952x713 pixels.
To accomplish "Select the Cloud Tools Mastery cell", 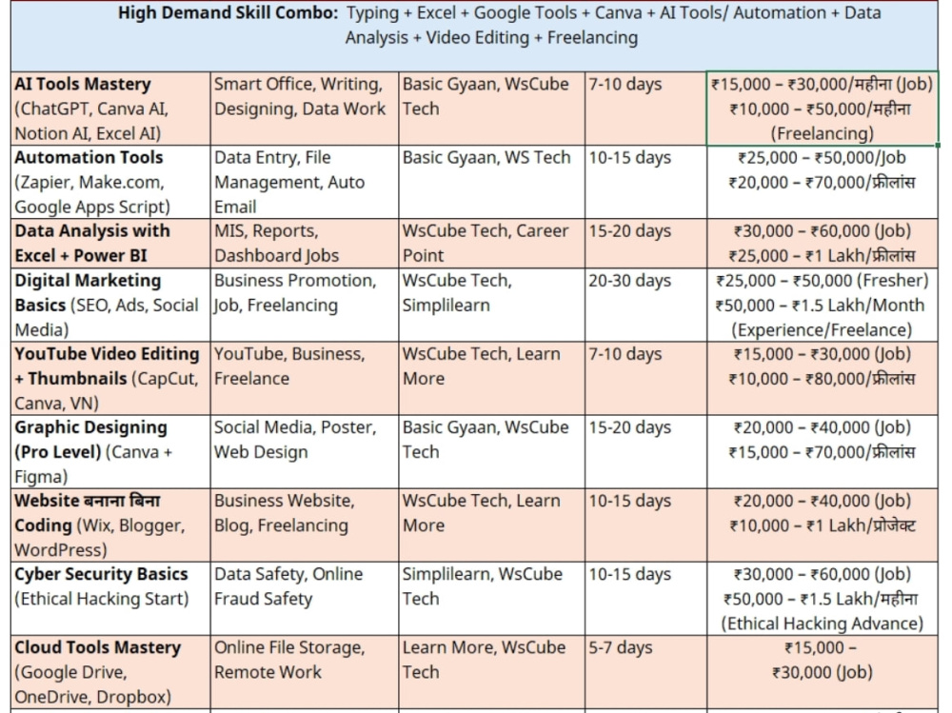I will point(110,672).
